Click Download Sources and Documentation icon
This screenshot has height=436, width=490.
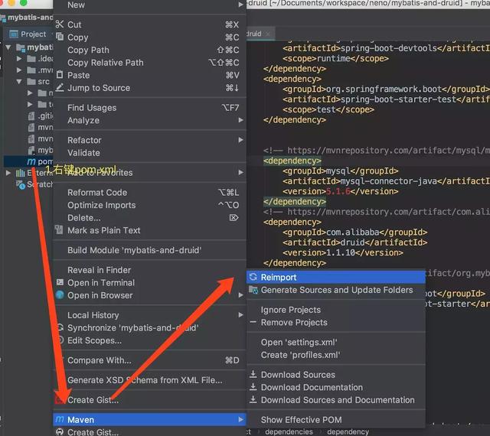[x=253, y=399]
